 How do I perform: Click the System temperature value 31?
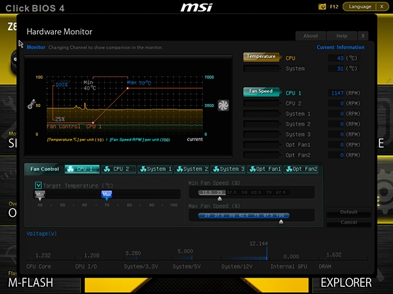[x=340, y=69]
